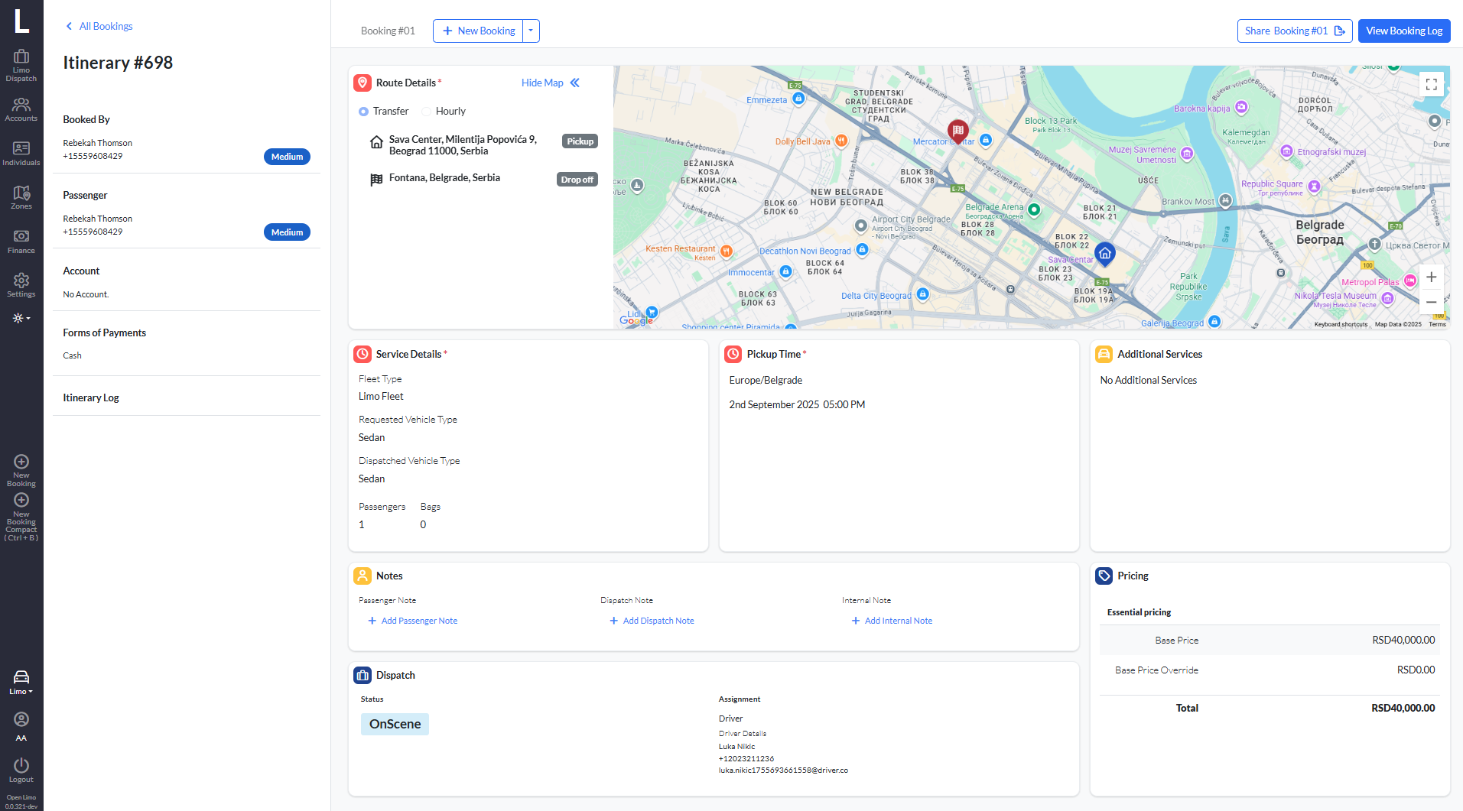This screenshot has height=811, width=1463.
Task: Open the Finance sidebar section
Action: coord(21,238)
